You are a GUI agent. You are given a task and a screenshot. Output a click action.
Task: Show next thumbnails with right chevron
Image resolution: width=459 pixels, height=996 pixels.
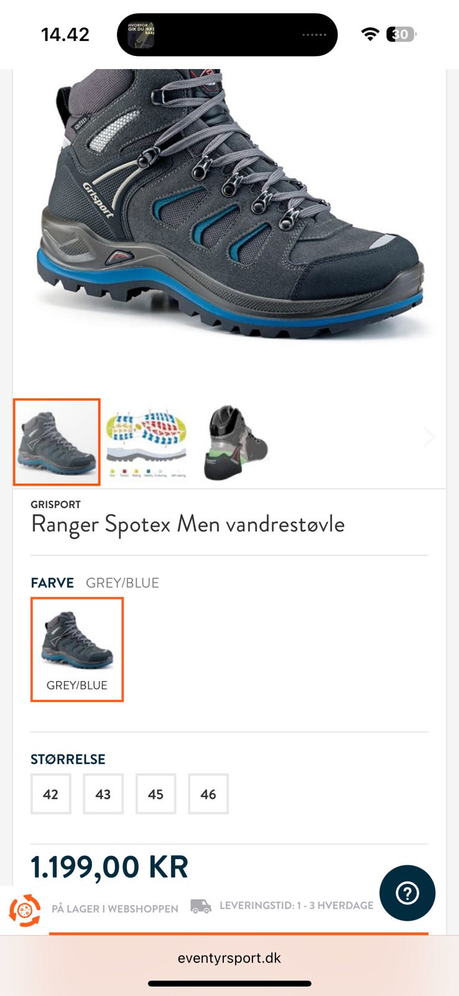(429, 437)
